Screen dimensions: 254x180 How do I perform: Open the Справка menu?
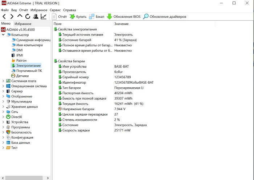tap(70, 10)
